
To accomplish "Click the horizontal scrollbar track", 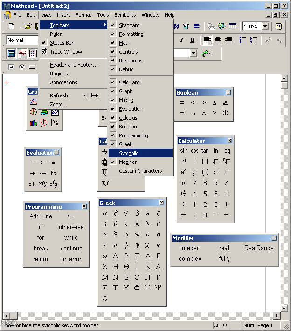I will coord(140,316).
